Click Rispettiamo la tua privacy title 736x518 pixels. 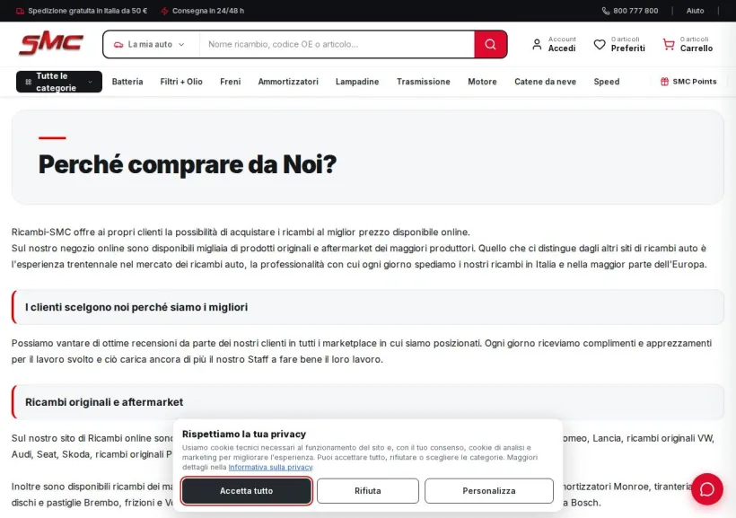243,434
